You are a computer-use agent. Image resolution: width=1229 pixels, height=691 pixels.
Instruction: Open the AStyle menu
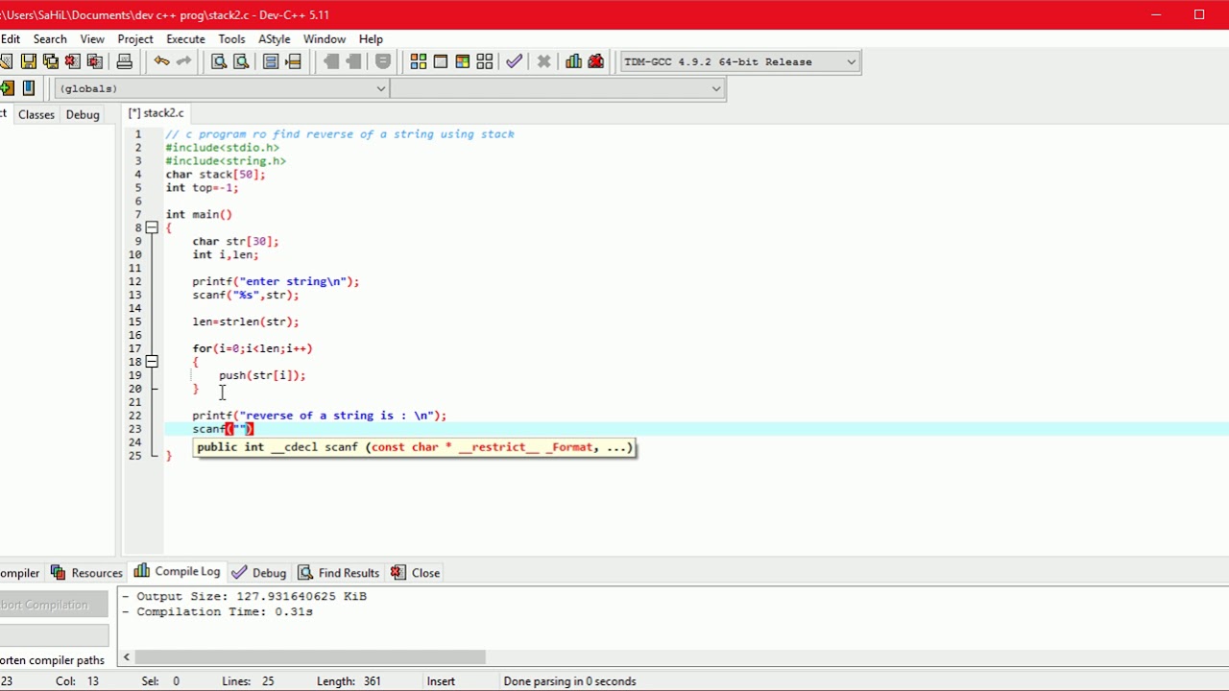[274, 39]
